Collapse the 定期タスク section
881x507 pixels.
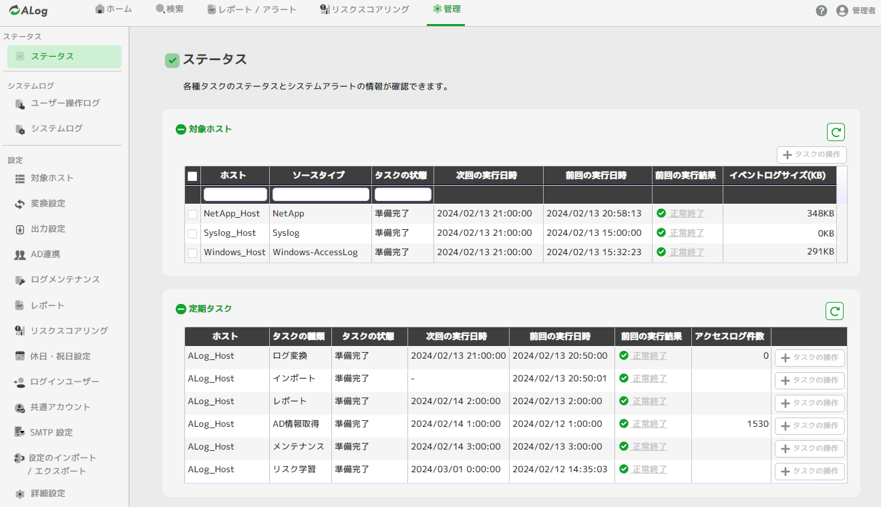180,309
